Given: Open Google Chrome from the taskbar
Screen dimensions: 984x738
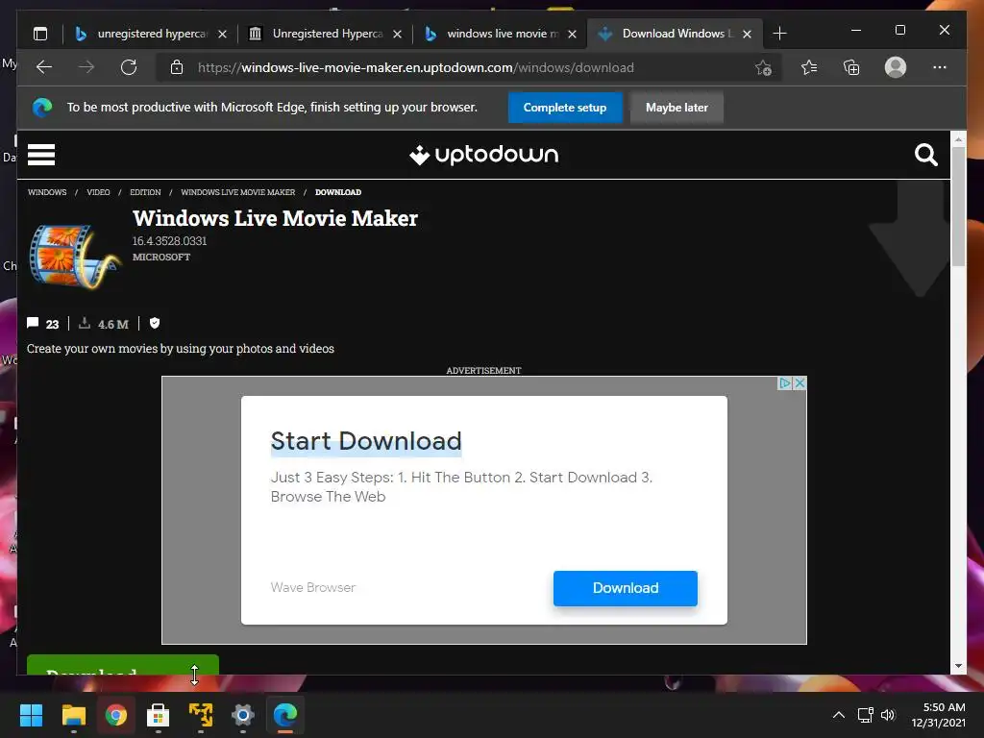Looking at the screenshot, I should (x=115, y=715).
